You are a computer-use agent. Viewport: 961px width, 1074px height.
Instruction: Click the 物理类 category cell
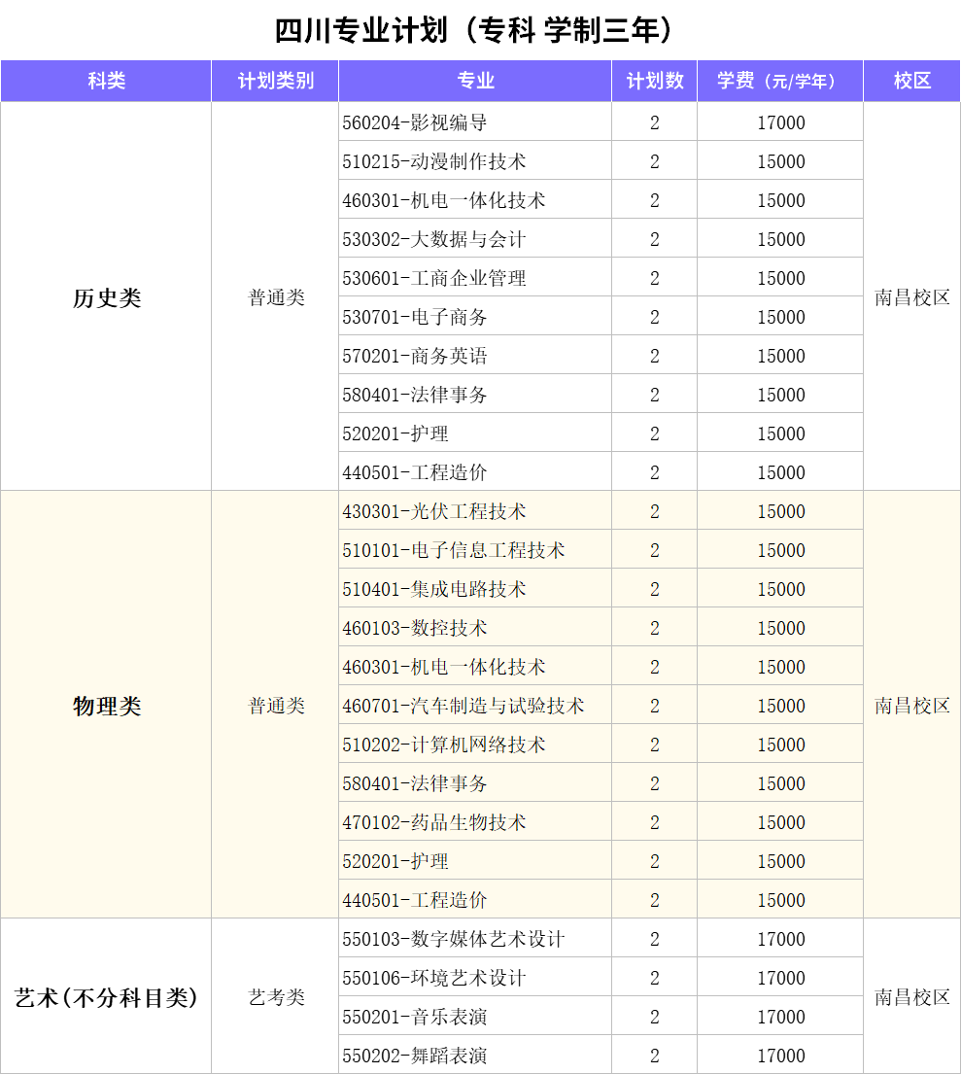click(x=106, y=706)
